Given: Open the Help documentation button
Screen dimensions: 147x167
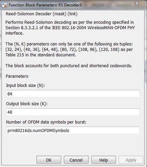Looking at the screenshot, I should click(103, 160).
